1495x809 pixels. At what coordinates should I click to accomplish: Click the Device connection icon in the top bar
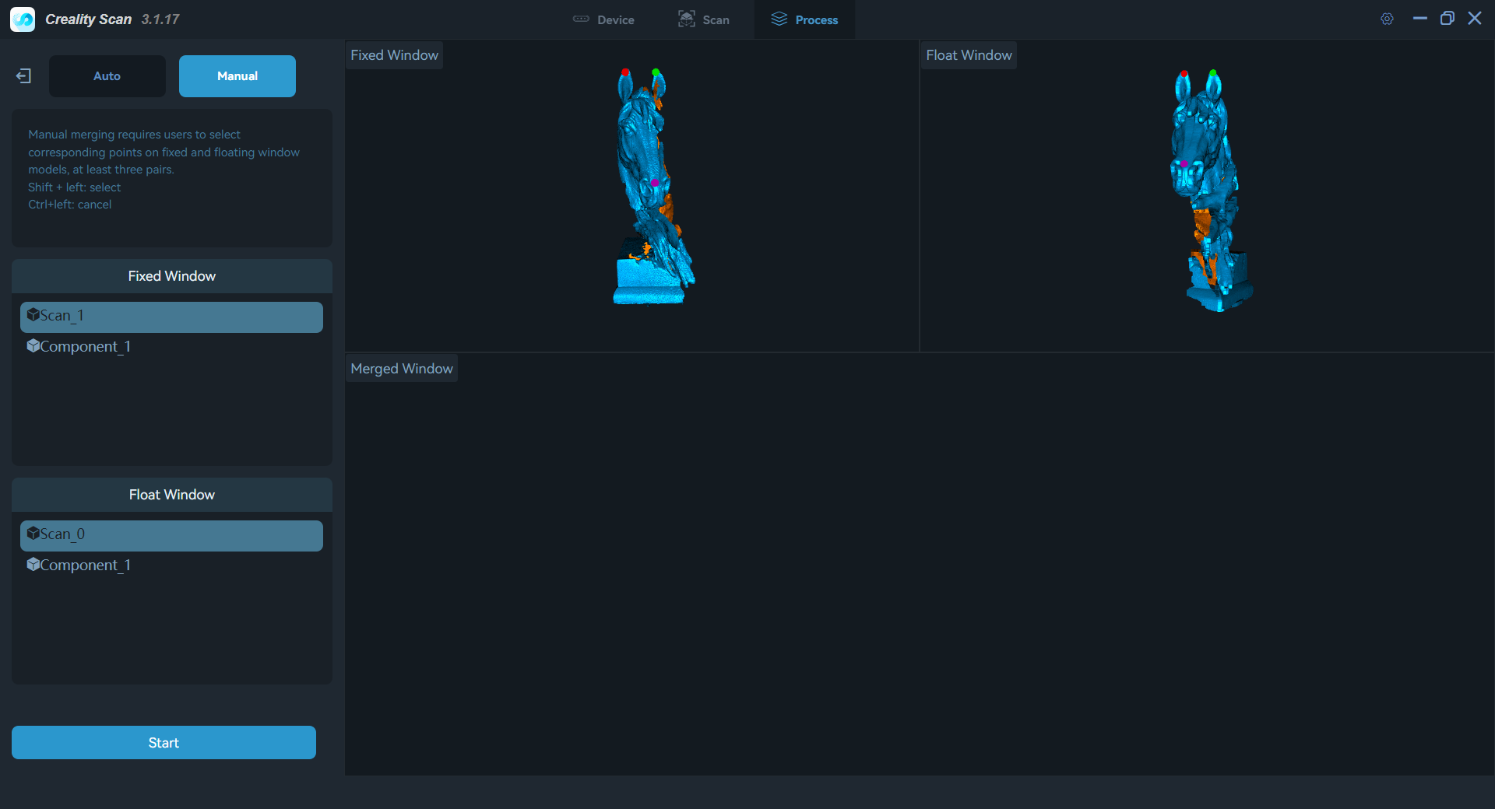pyautogui.click(x=581, y=19)
